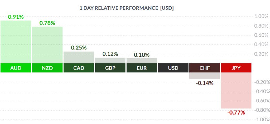Click the 1 Day Relative Performance title
This screenshot has height=124, width=270.
point(127,8)
